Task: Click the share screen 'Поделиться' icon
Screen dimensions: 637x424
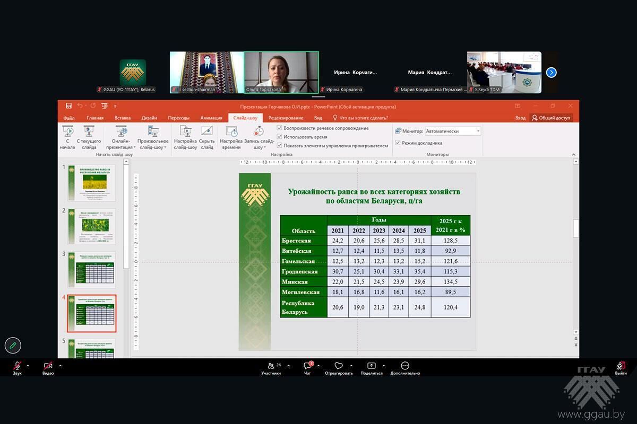Action: click(x=371, y=366)
